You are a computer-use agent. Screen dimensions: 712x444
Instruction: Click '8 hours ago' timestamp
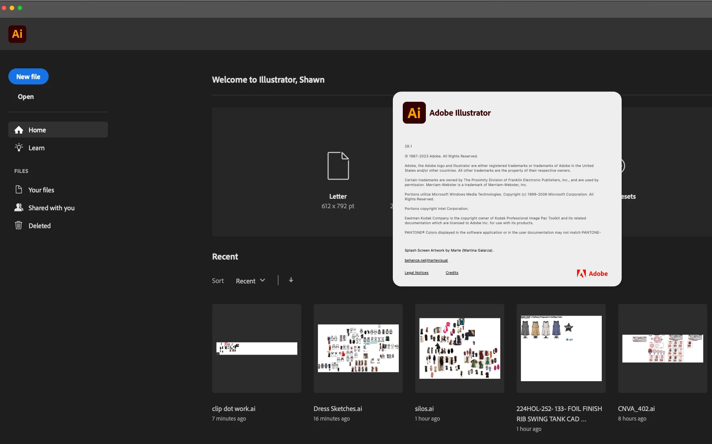632,419
